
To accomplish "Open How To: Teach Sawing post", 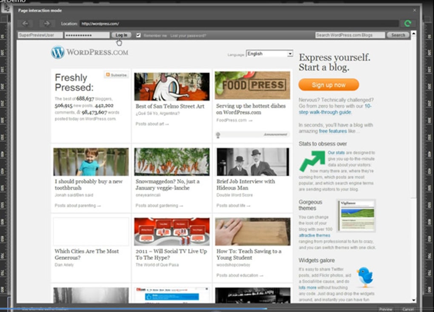I will coord(249,255).
